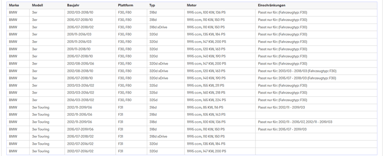Image resolution: width=383 pixels, height=156 pixels.
Task: Click motor cell 1995 ccm, 105 KW, 143 PS
Action: pos(206,115)
